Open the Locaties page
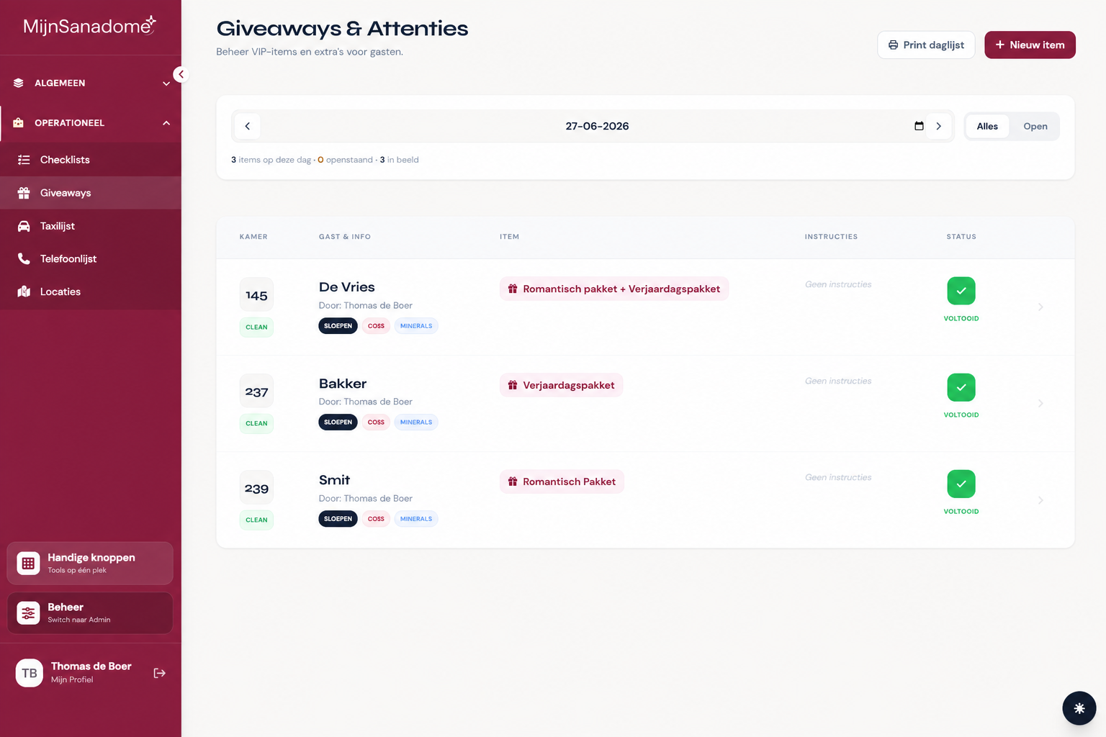 tap(91, 291)
